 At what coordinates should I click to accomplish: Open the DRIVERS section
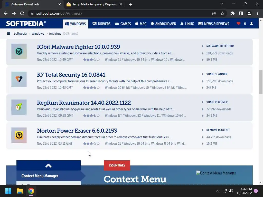101,24
